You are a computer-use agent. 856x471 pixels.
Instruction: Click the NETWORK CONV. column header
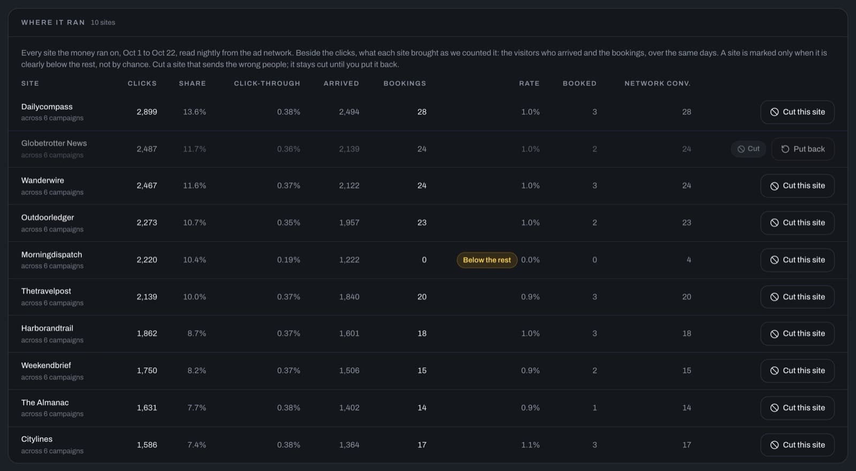coord(658,83)
